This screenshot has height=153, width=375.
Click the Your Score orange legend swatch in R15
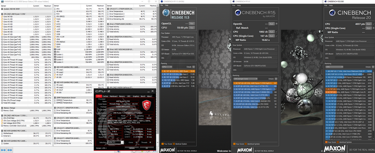point(234,144)
